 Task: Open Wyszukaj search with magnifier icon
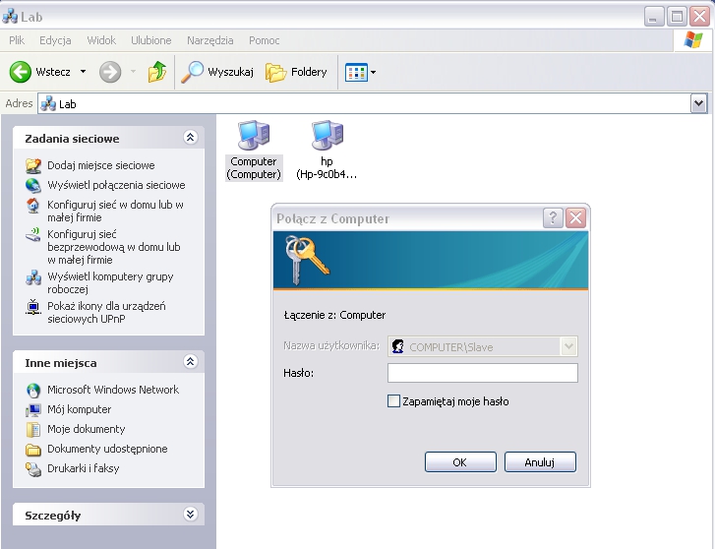[x=192, y=72]
